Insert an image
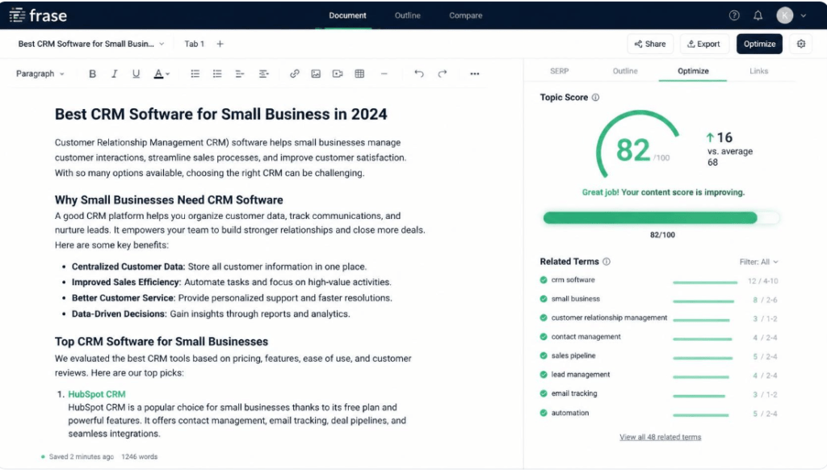The width and height of the screenshot is (827, 471). click(x=316, y=74)
